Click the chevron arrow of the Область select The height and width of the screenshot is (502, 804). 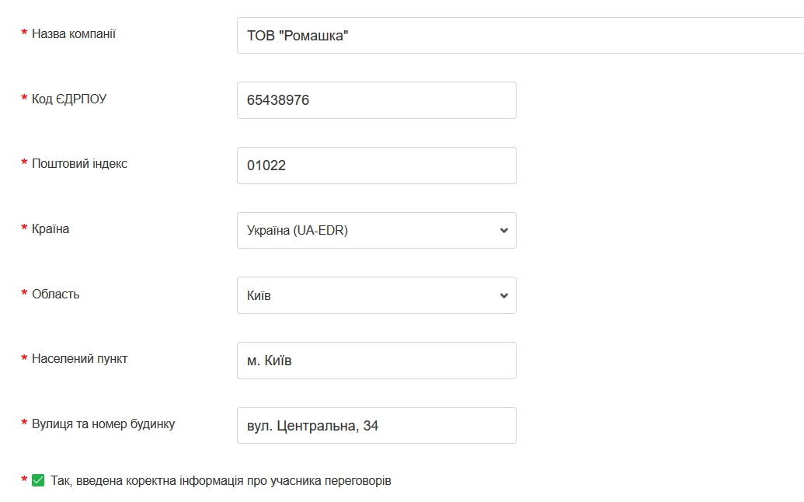[504, 295]
